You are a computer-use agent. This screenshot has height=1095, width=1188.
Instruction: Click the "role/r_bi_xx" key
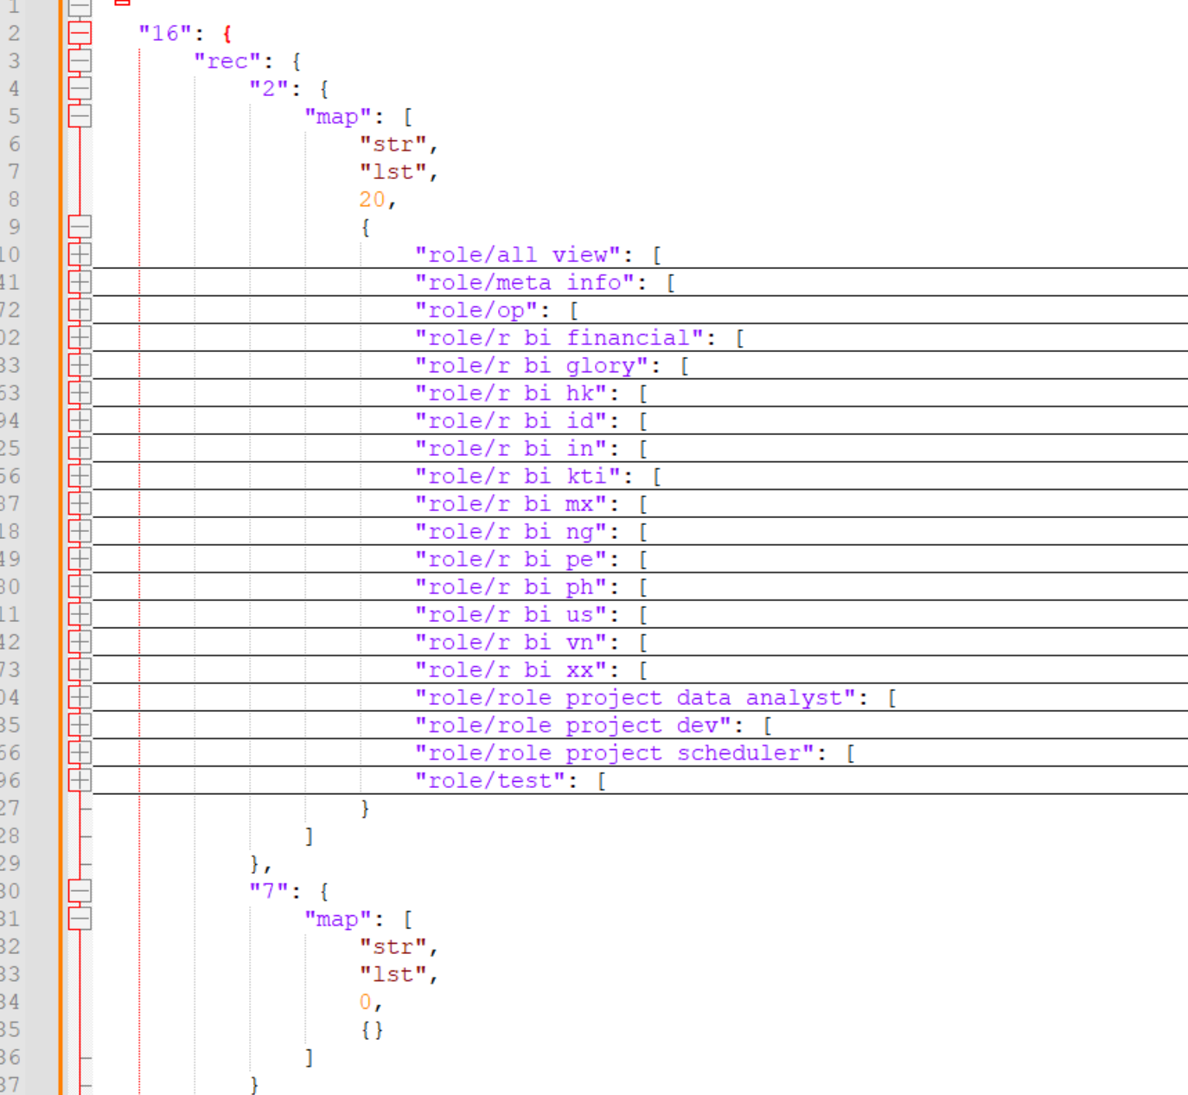pyautogui.click(x=511, y=669)
